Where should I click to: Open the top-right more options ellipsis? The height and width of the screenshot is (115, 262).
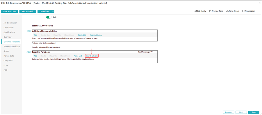pyautogui.click(x=259, y=11)
